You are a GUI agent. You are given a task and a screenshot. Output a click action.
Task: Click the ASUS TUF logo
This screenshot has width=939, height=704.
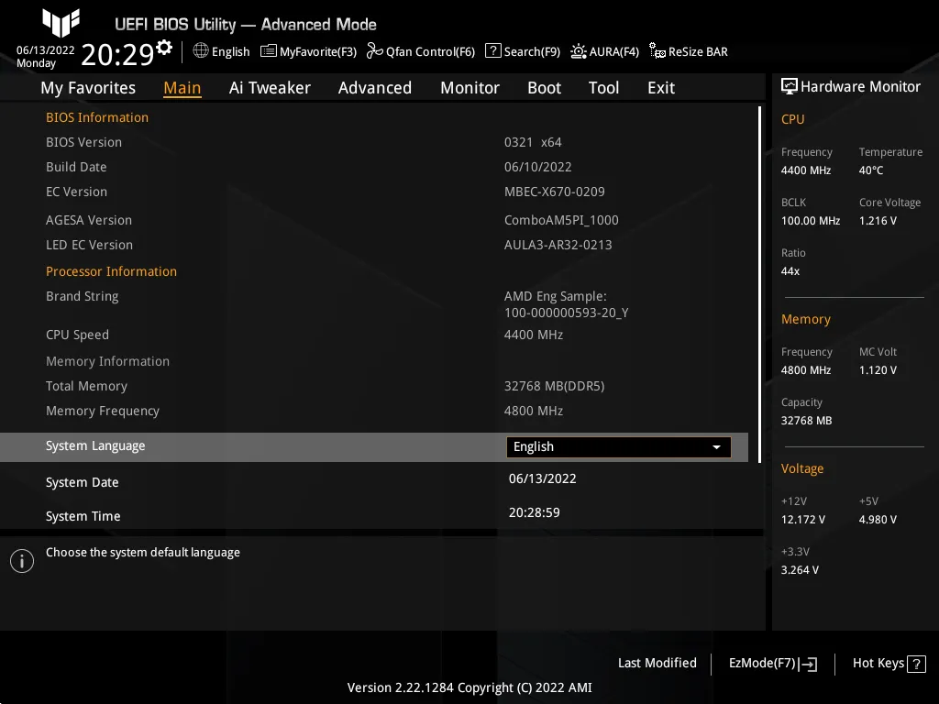pyautogui.click(x=60, y=22)
